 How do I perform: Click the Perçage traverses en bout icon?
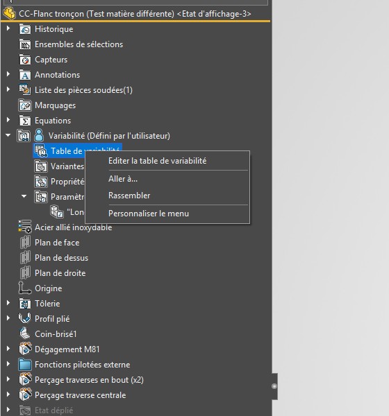(x=25, y=379)
